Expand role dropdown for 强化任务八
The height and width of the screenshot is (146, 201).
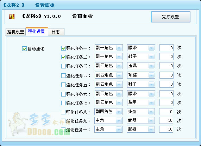click(x=108, y=112)
